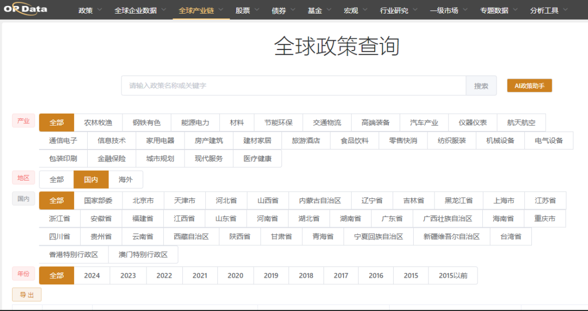Expand the 专题数据 dropdown

[x=499, y=10]
